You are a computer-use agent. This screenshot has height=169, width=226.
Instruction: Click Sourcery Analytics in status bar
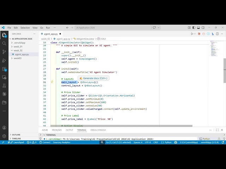62,142
